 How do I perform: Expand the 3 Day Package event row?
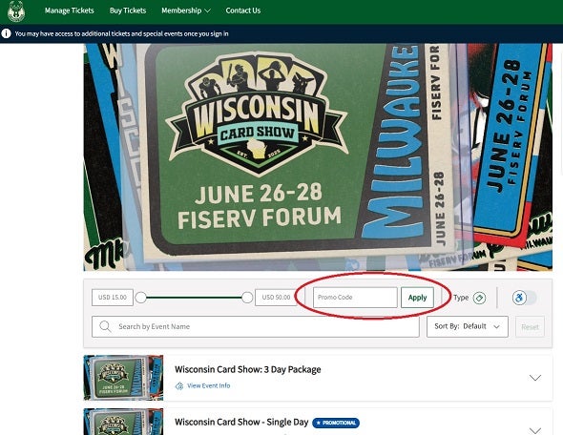coord(535,378)
